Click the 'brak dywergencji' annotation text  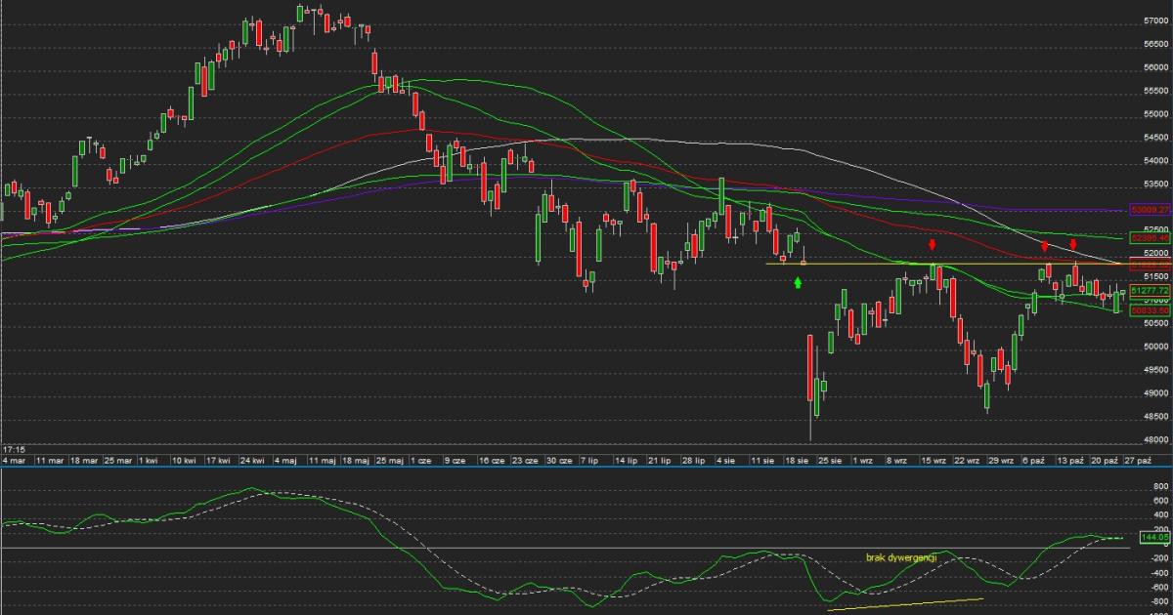901,557
